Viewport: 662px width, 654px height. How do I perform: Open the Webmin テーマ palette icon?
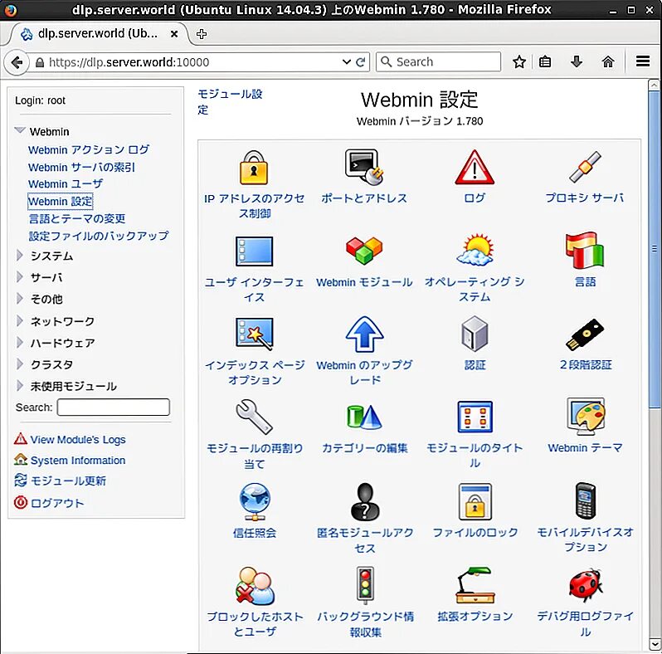(586, 416)
